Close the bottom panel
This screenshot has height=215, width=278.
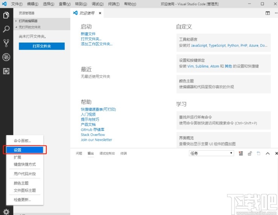276,153
